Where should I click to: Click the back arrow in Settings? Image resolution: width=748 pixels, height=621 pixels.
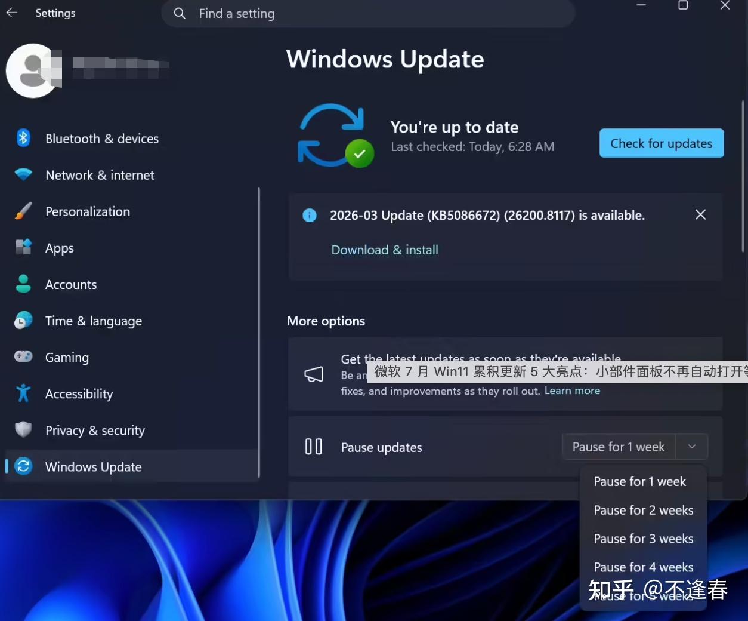tap(12, 13)
